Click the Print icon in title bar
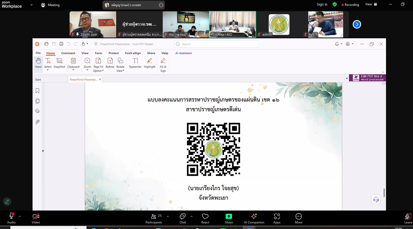This screenshot has height=229, width=413. 61,44
